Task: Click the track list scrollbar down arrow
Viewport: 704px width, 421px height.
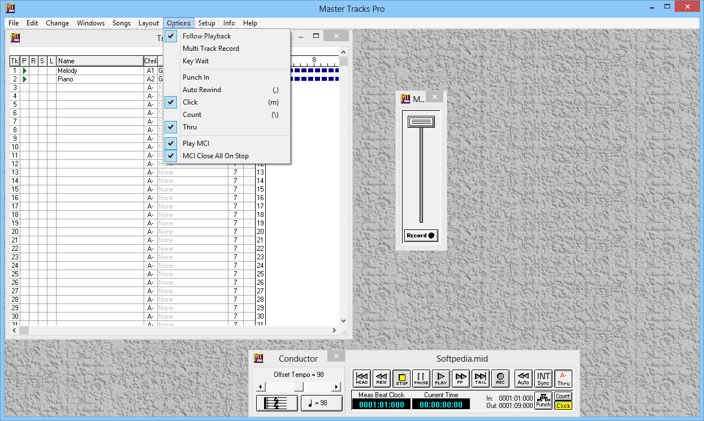Action: pyautogui.click(x=343, y=320)
